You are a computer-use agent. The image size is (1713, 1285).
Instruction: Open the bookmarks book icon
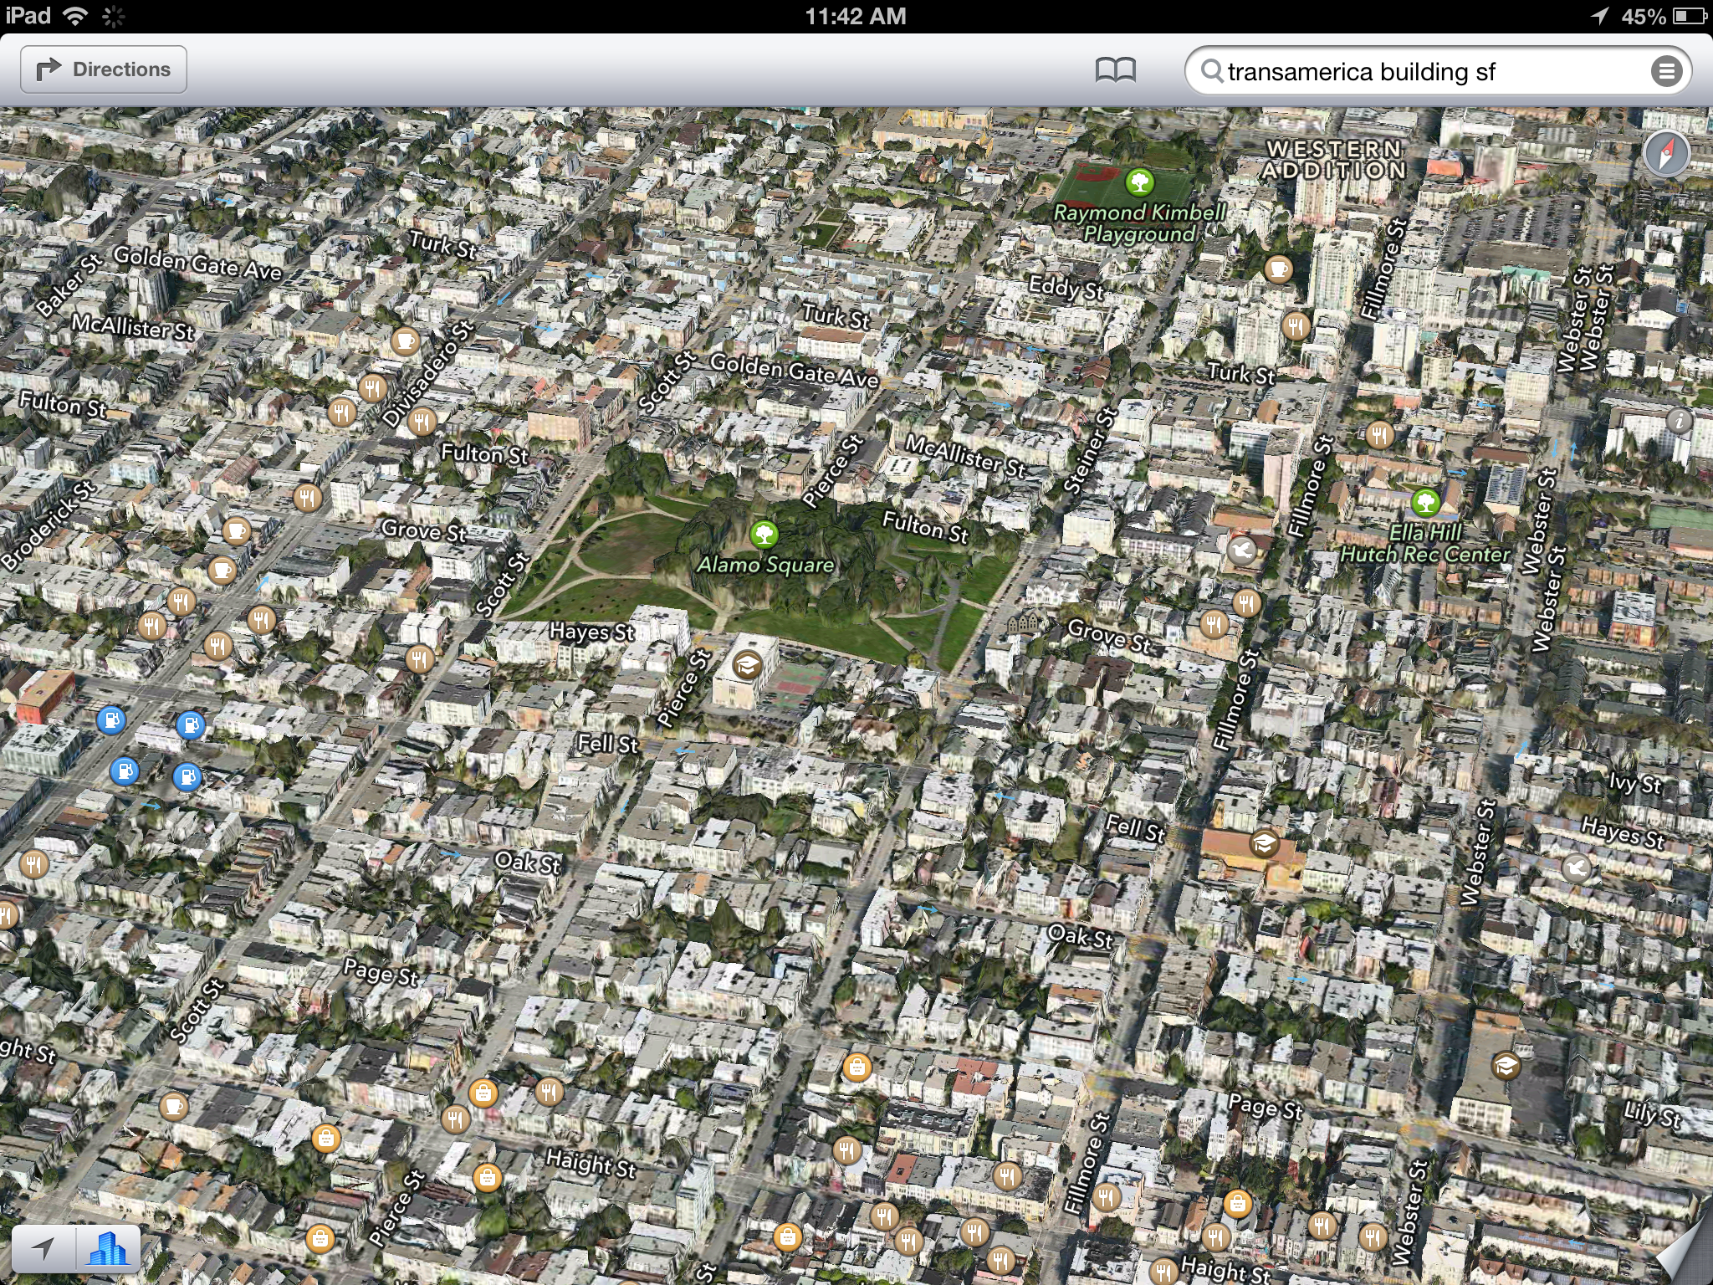[1115, 70]
